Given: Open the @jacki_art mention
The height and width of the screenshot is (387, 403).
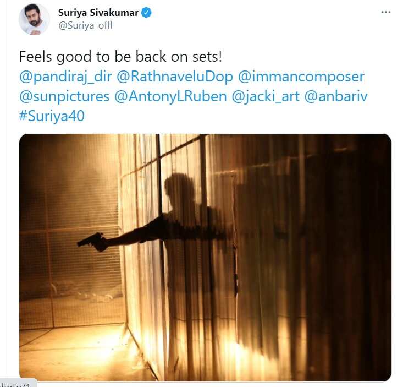Looking at the screenshot, I should pyautogui.click(x=266, y=96).
